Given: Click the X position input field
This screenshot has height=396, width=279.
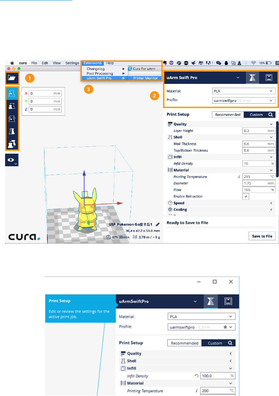Looking at the screenshot, I should click(45, 93).
